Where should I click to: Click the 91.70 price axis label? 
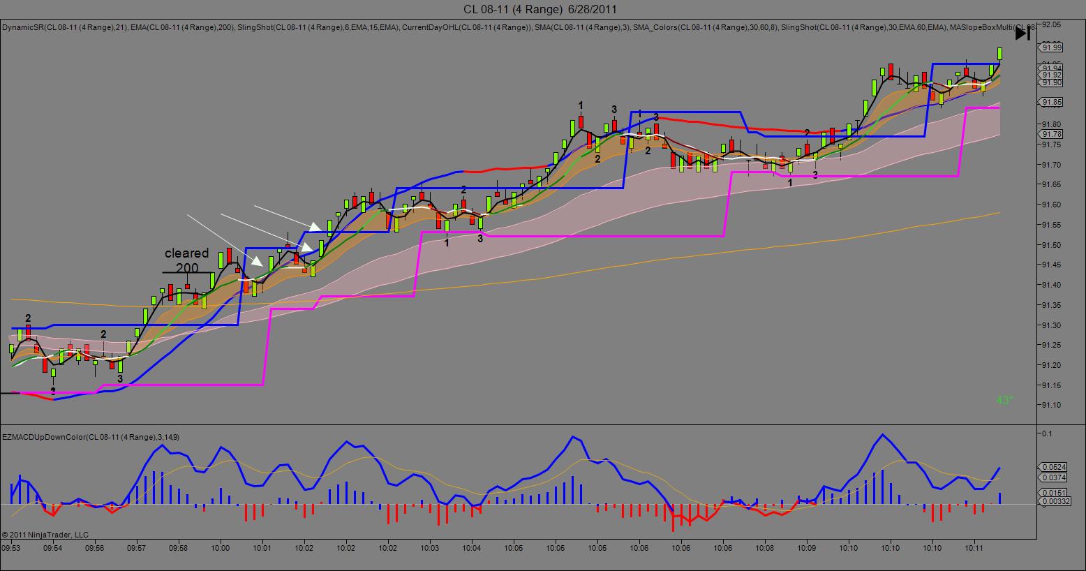(x=1051, y=165)
